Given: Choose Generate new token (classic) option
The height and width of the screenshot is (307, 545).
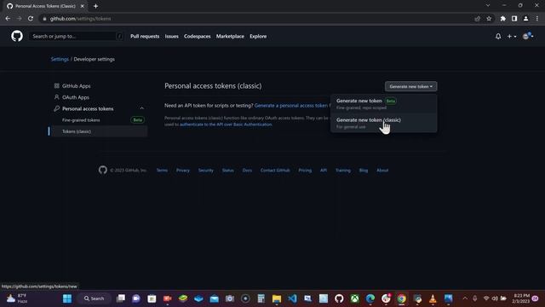Looking at the screenshot, I should tap(383, 123).
